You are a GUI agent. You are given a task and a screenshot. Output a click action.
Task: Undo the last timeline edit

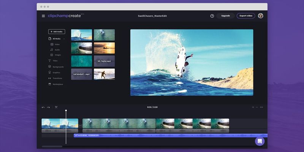point(43,107)
